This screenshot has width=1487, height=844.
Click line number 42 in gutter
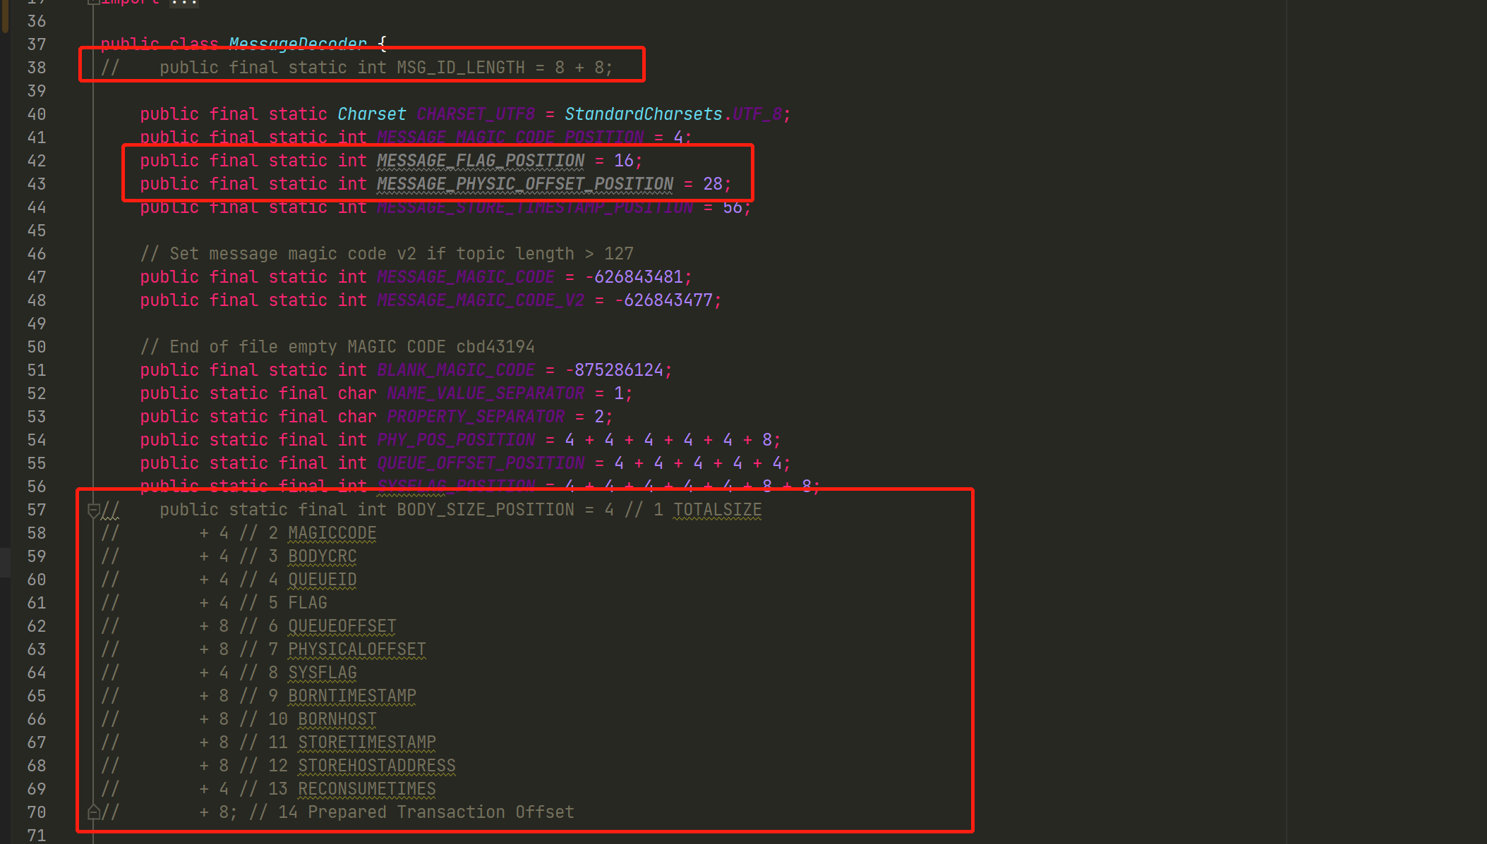(37, 161)
